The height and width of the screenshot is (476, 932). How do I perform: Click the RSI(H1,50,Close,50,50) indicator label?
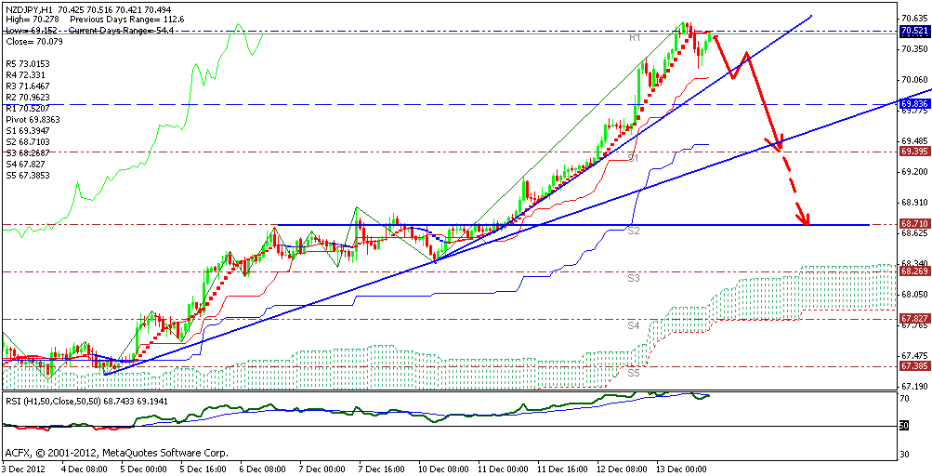click(x=57, y=403)
